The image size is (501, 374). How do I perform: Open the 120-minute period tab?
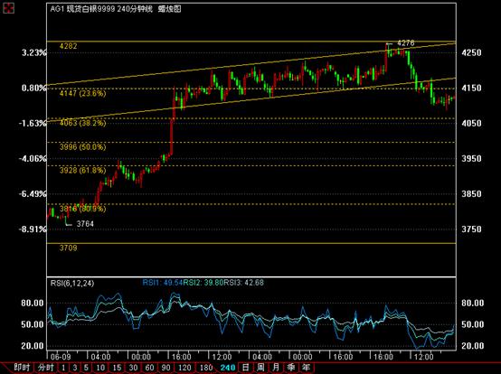184,368
